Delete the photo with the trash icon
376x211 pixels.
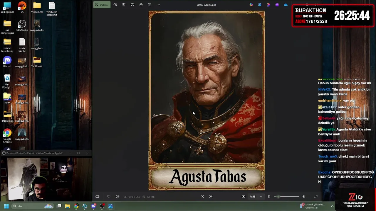tap(124, 5)
